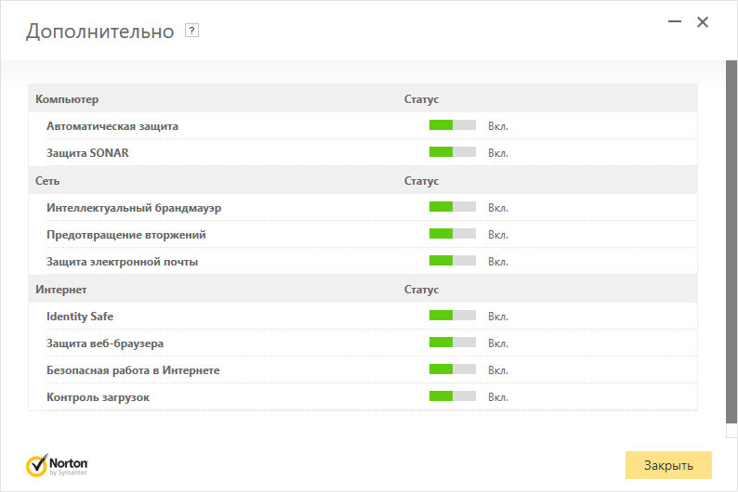This screenshot has width=738, height=492.
Task: Close window with X icon
Action: pos(703,22)
